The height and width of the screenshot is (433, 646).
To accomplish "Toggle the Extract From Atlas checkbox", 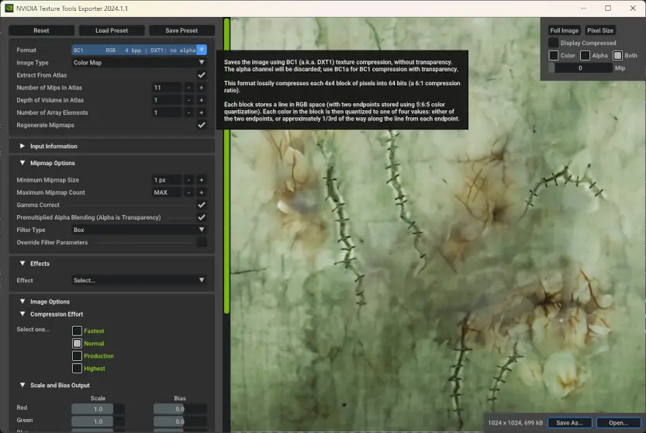I will click(202, 75).
